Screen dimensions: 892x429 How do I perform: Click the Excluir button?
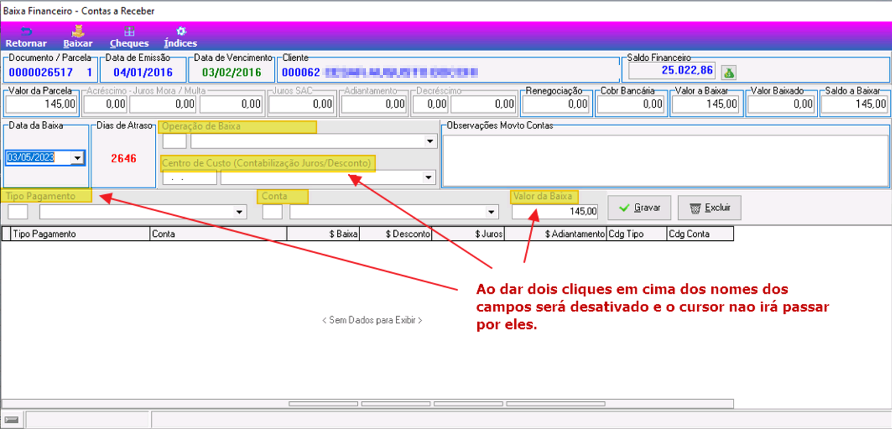click(x=709, y=208)
